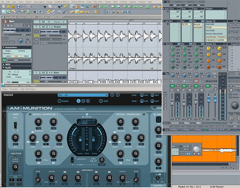The image size is (240, 188).
Task: Select the yellow pencil draw tool
Action: 48,12
